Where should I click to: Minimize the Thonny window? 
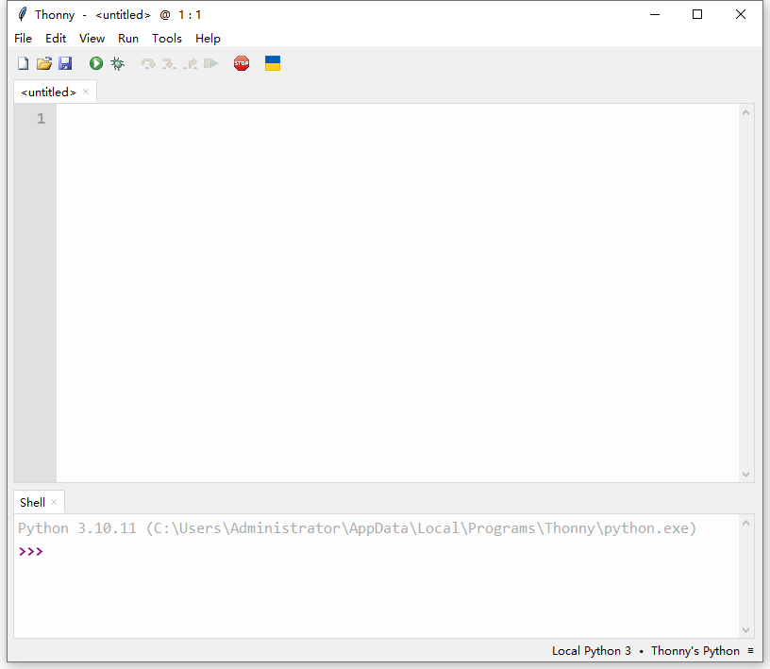click(655, 14)
